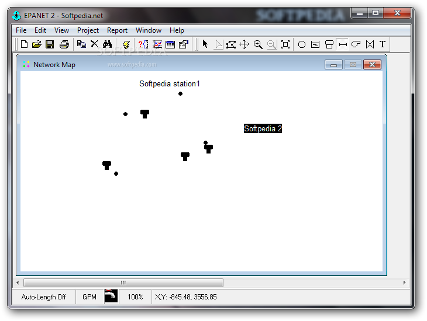Click the EPANET application title icon
The width and height of the screenshot is (427, 321).
16,16
